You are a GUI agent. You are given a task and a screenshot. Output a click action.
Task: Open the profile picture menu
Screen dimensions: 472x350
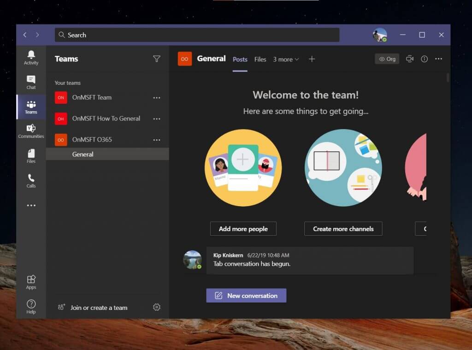point(380,35)
